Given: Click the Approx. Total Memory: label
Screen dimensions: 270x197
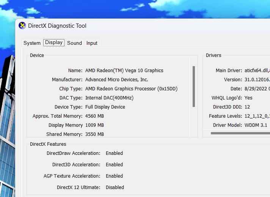Looking at the screenshot, I should coord(58,116).
